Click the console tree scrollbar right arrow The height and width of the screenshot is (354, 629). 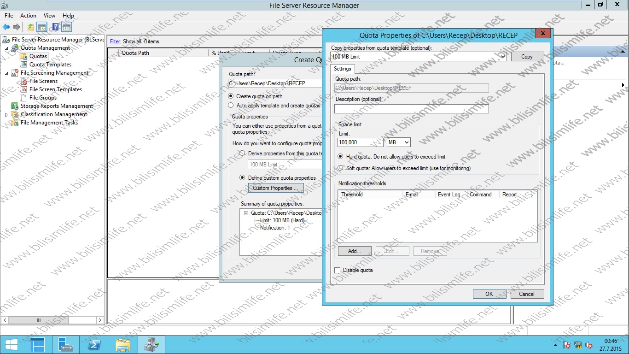click(100, 320)
